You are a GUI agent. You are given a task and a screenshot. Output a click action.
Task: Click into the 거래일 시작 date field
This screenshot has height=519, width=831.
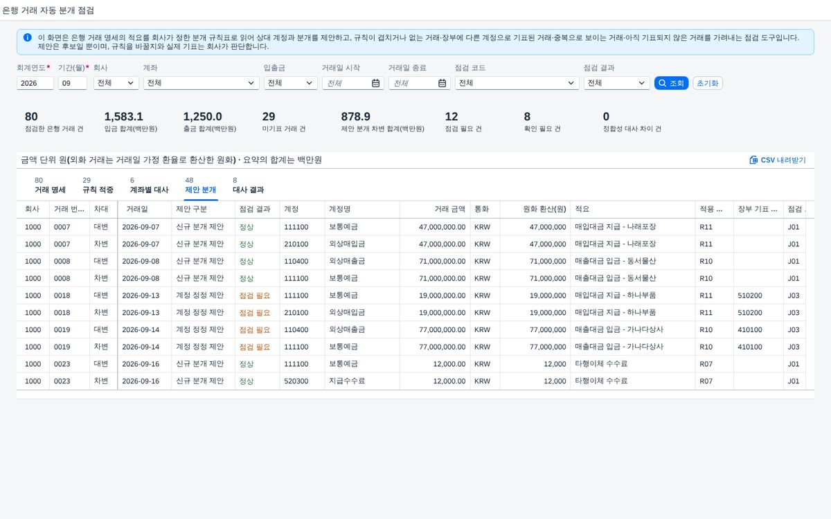[x=346, y=83]
